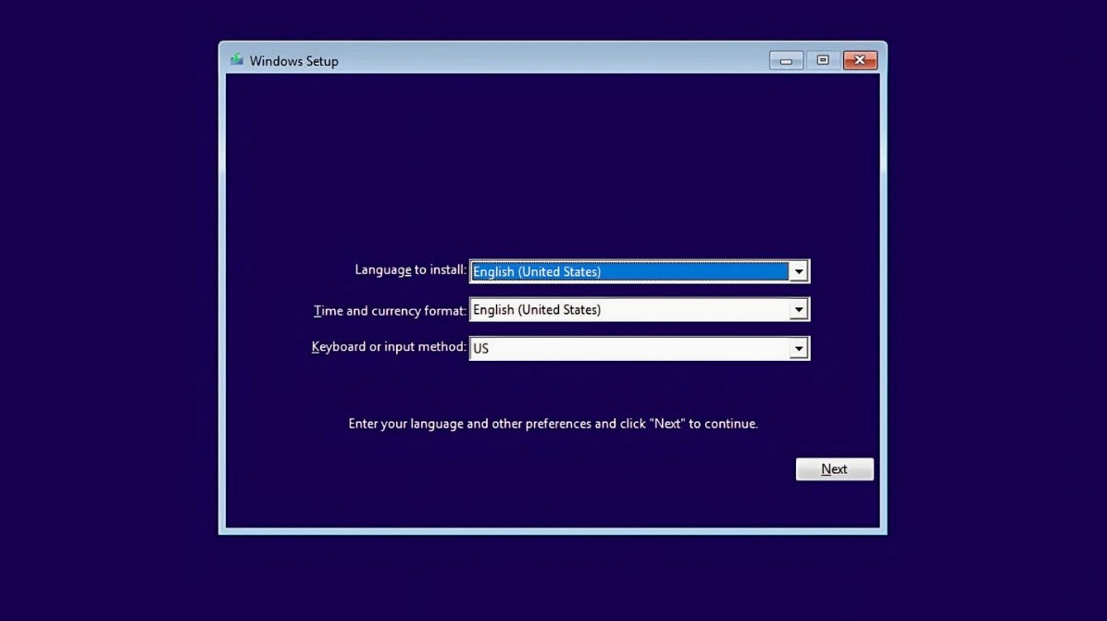Expand the Keyboard or input method dropdown arrow

tap(798, 349)
